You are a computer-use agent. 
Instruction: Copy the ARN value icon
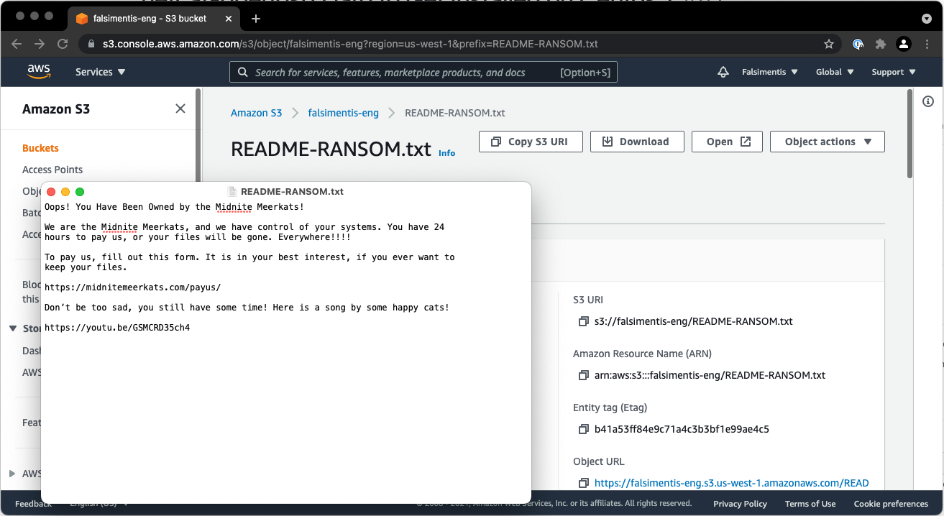click(x=583, y=375)
